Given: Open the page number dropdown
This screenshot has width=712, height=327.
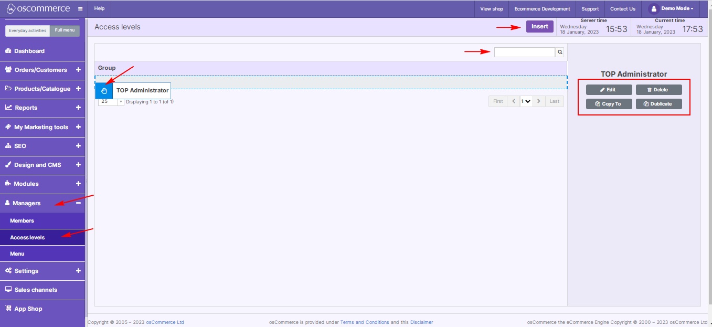Looking at the screenshot, I should click(x=526, y=101).
